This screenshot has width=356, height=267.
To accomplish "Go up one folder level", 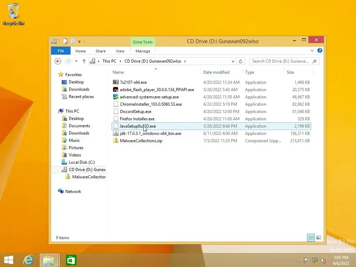I will [x=84, y=61].
